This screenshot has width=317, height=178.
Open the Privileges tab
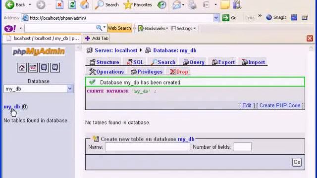coord(147,72)
